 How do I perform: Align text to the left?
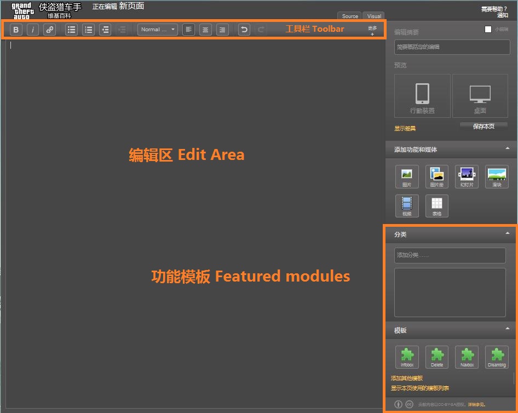tap(188, 30)
